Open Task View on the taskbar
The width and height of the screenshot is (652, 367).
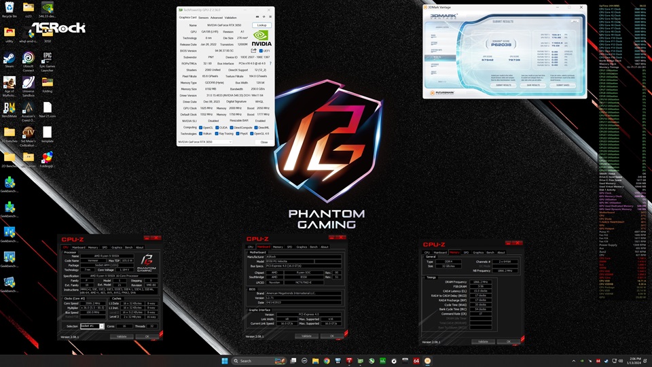pos(293,361)
